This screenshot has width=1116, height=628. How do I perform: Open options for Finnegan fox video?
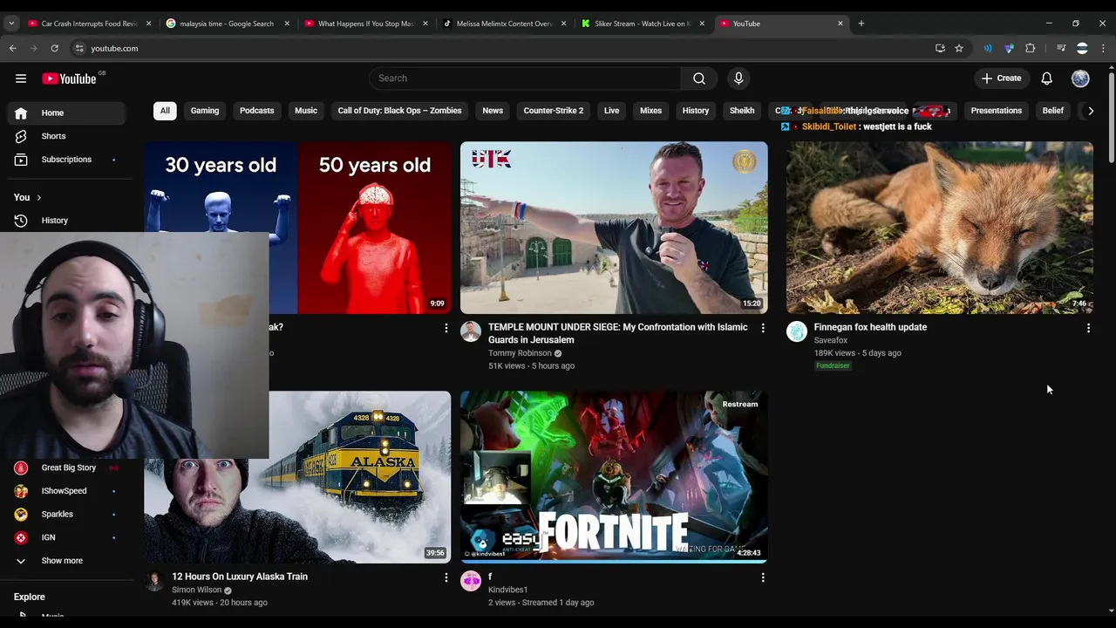tap(1088, 328)
